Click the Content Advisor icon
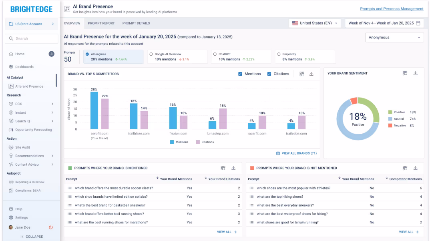The width and height of the screenshot is (430, 241). pos(11,165)
